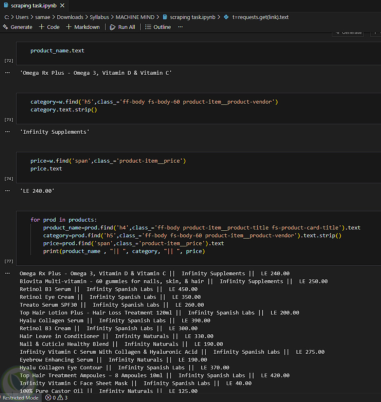Click the MACHINE MIND breadcrumb
The image size is (381, 402).
point(135,17)
